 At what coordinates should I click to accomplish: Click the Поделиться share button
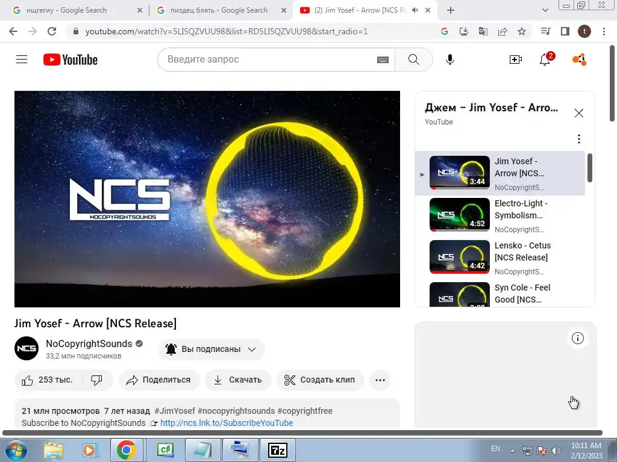(159, 380)
